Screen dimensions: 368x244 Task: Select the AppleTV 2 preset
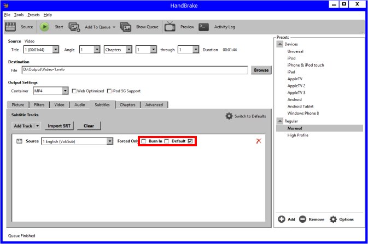tap(296, 86)
